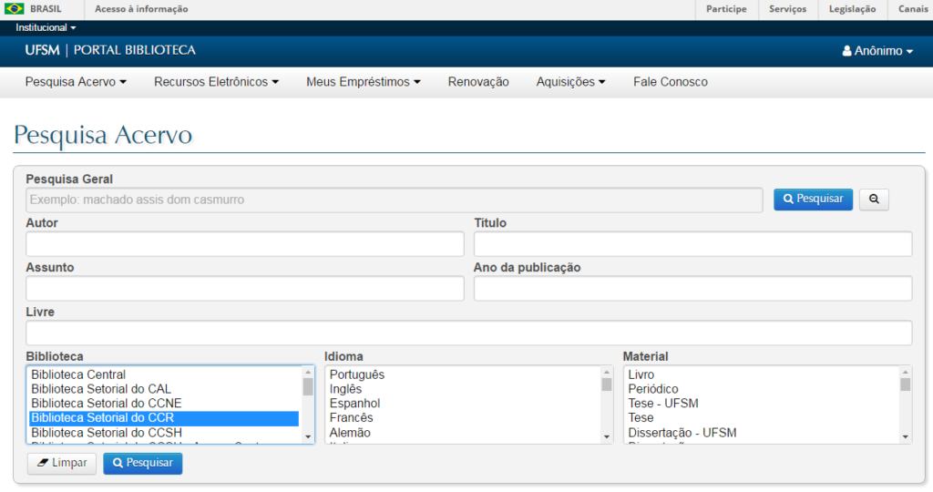Open the Pesquisa Acervo menu
This screenshot has height=492, width=933.
coord(76,82)
